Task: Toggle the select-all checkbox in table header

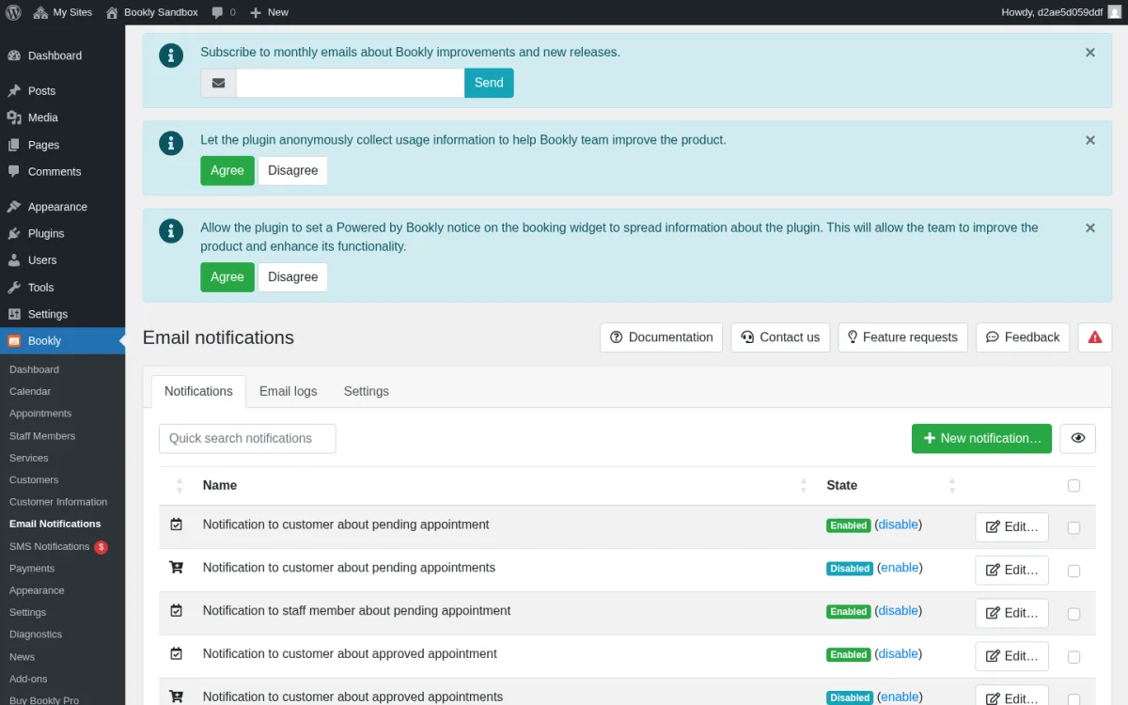Action: (x=1074, y=486)
